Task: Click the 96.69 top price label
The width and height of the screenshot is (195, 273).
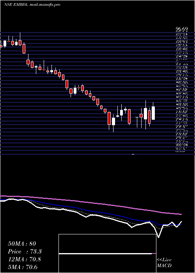Action: point(181,29)
